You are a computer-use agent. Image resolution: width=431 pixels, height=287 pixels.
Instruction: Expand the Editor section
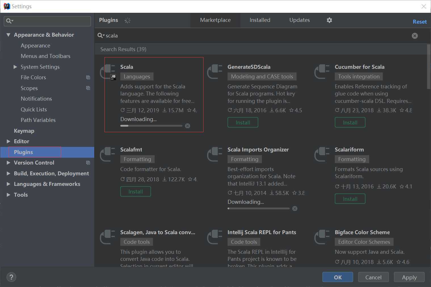(8, 141)
